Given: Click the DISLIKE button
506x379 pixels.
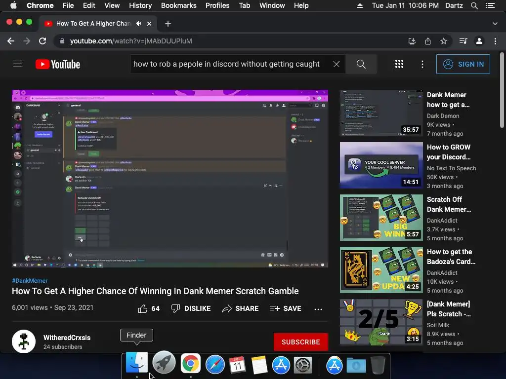Looking at the screenshot, I should (x=191, y=308).
